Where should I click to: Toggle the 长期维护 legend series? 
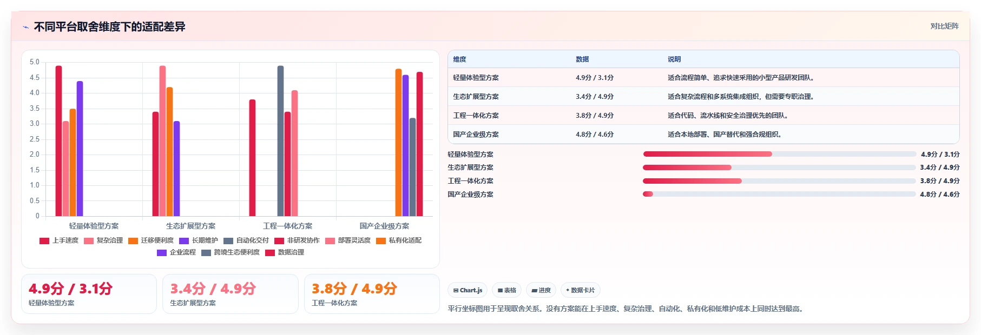coord(199,240)
